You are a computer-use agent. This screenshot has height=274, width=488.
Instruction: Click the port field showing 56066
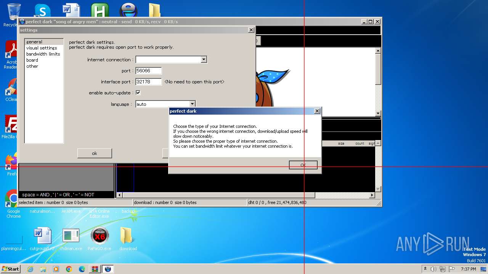[149, 71]
